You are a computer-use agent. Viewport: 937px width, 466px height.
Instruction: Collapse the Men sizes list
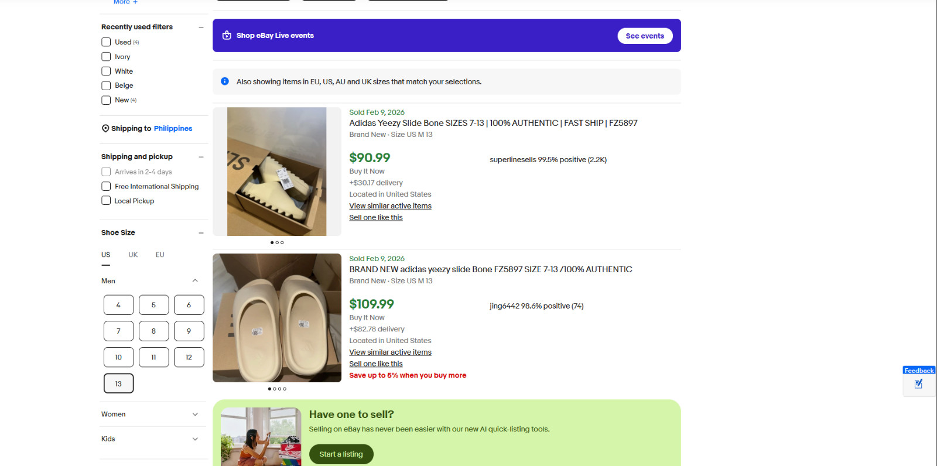click(x=195, y=280)
